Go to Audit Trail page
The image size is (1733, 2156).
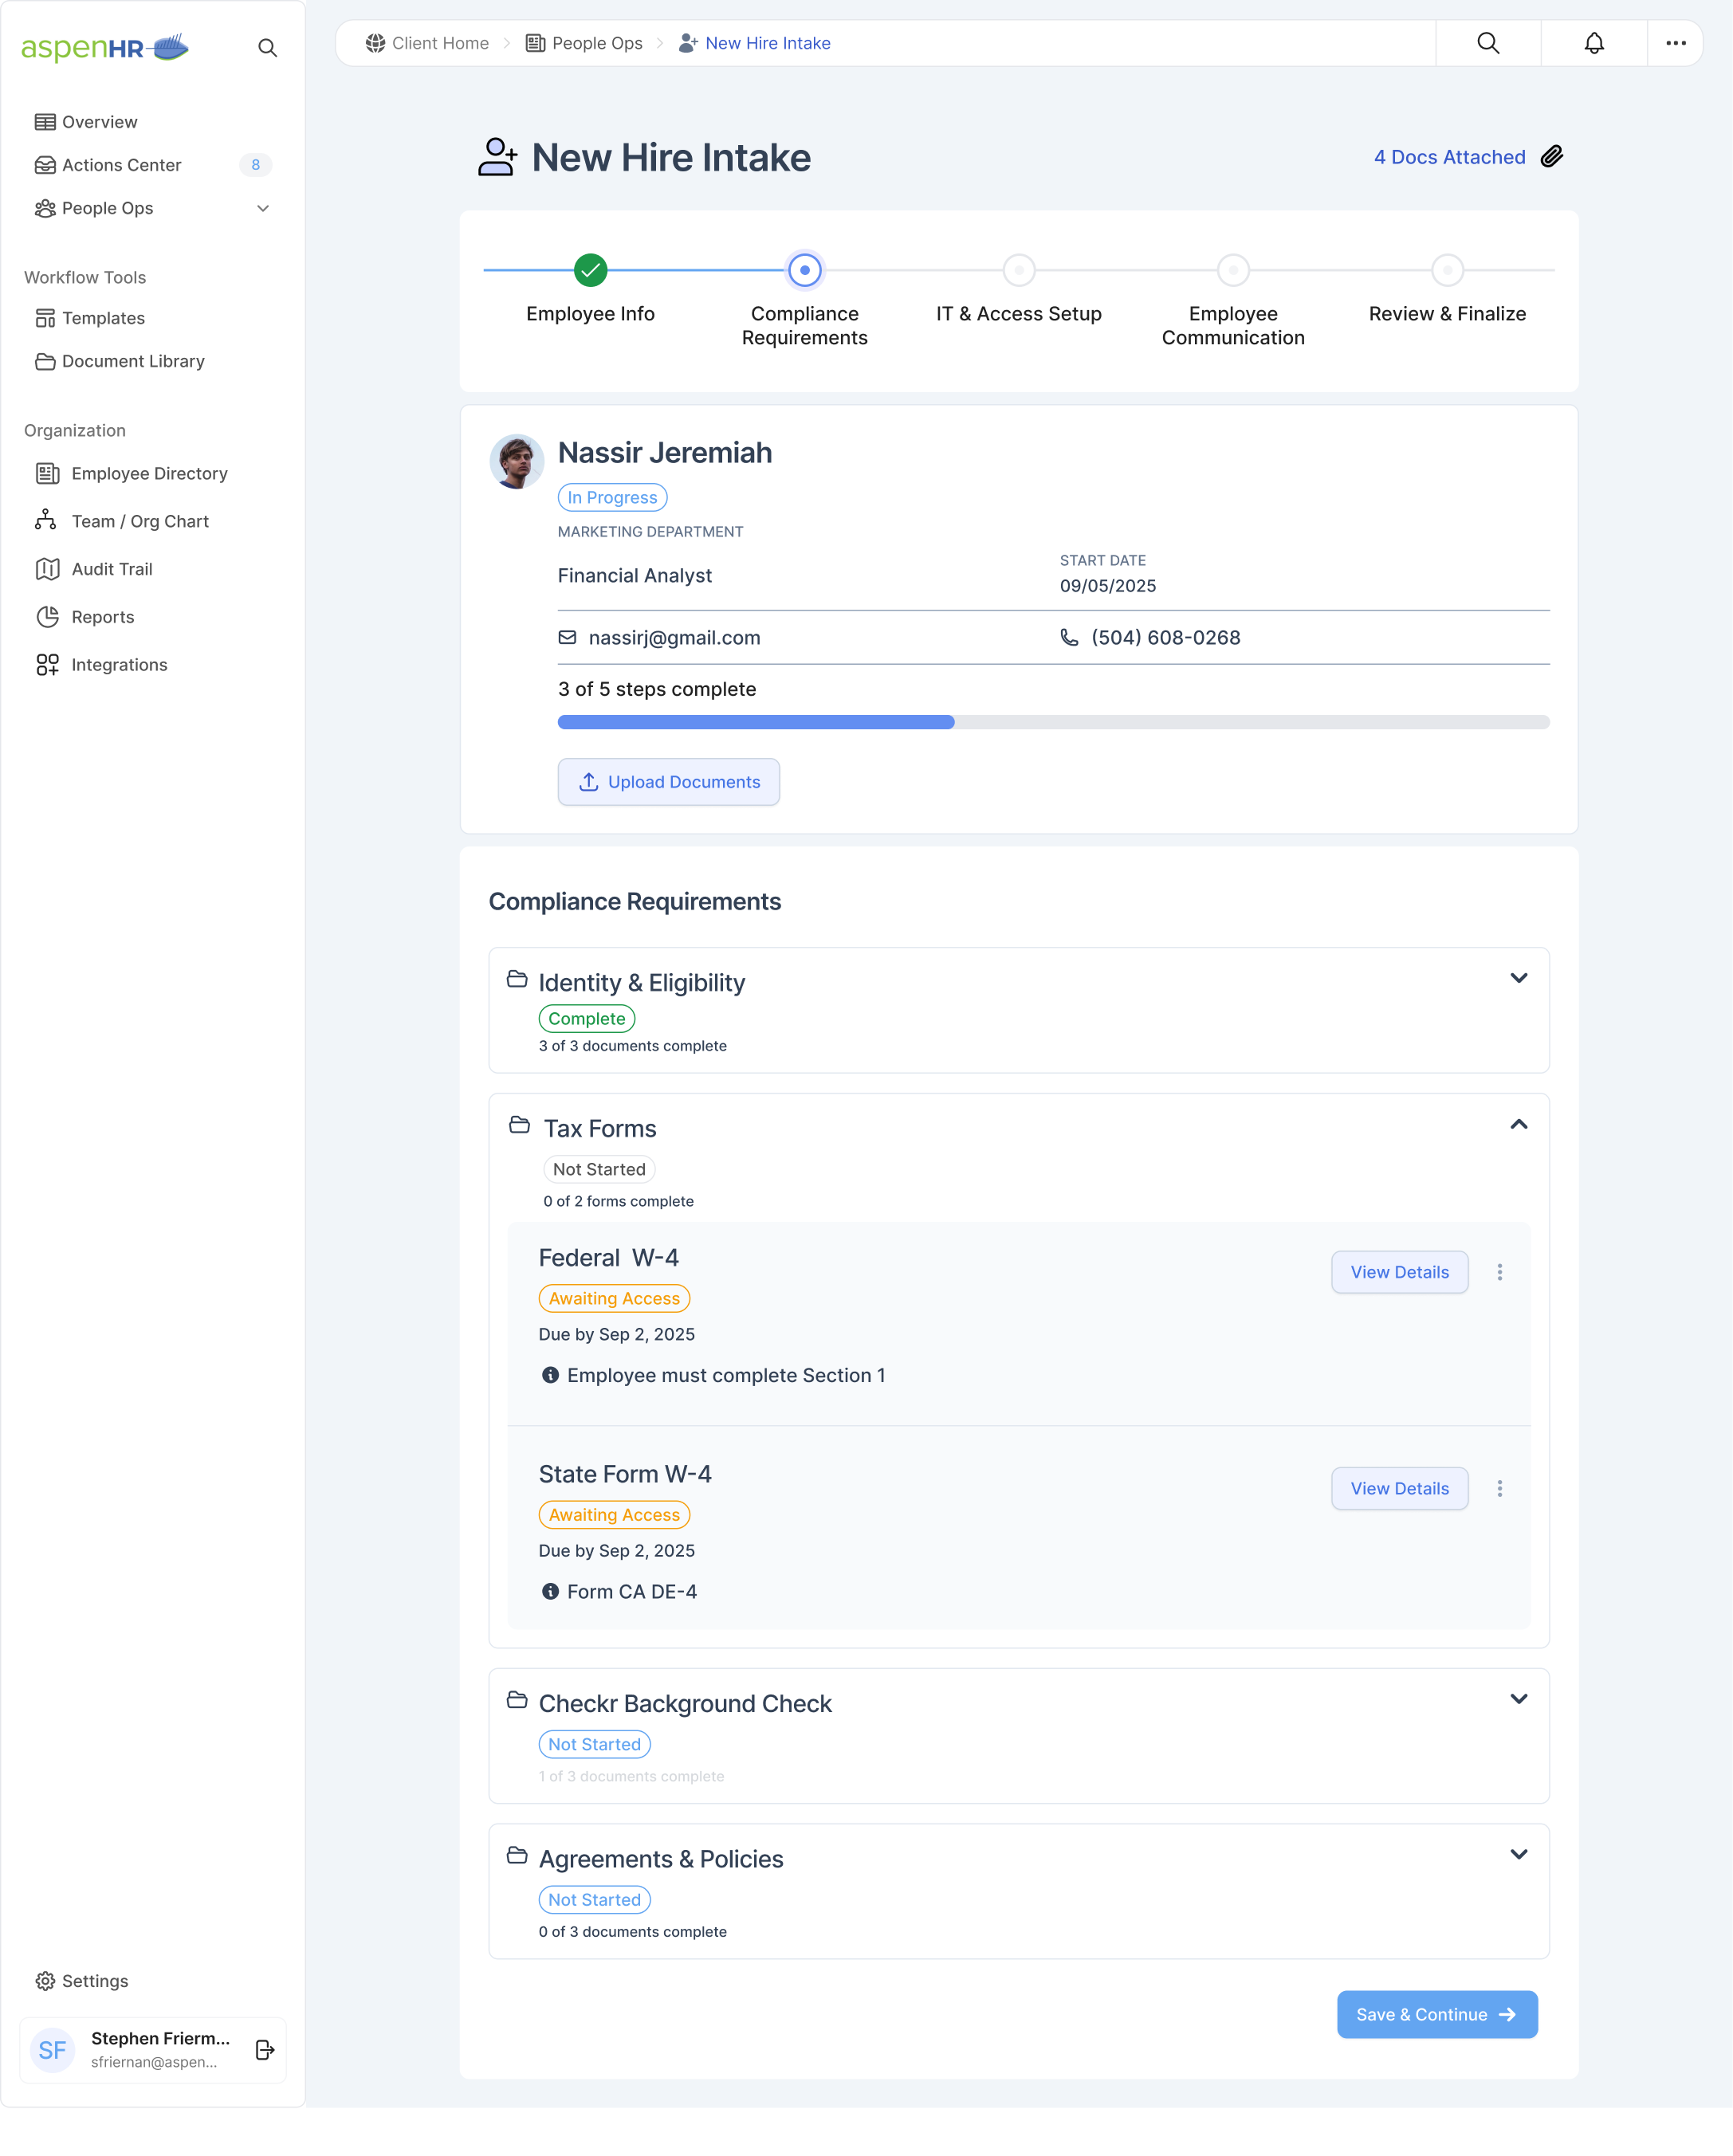pyautogui.click(x=111, y=569)
